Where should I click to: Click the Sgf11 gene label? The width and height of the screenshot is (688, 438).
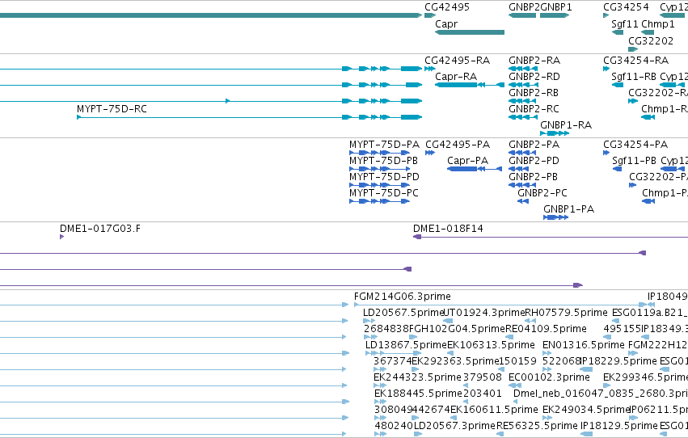pos(625,23)
